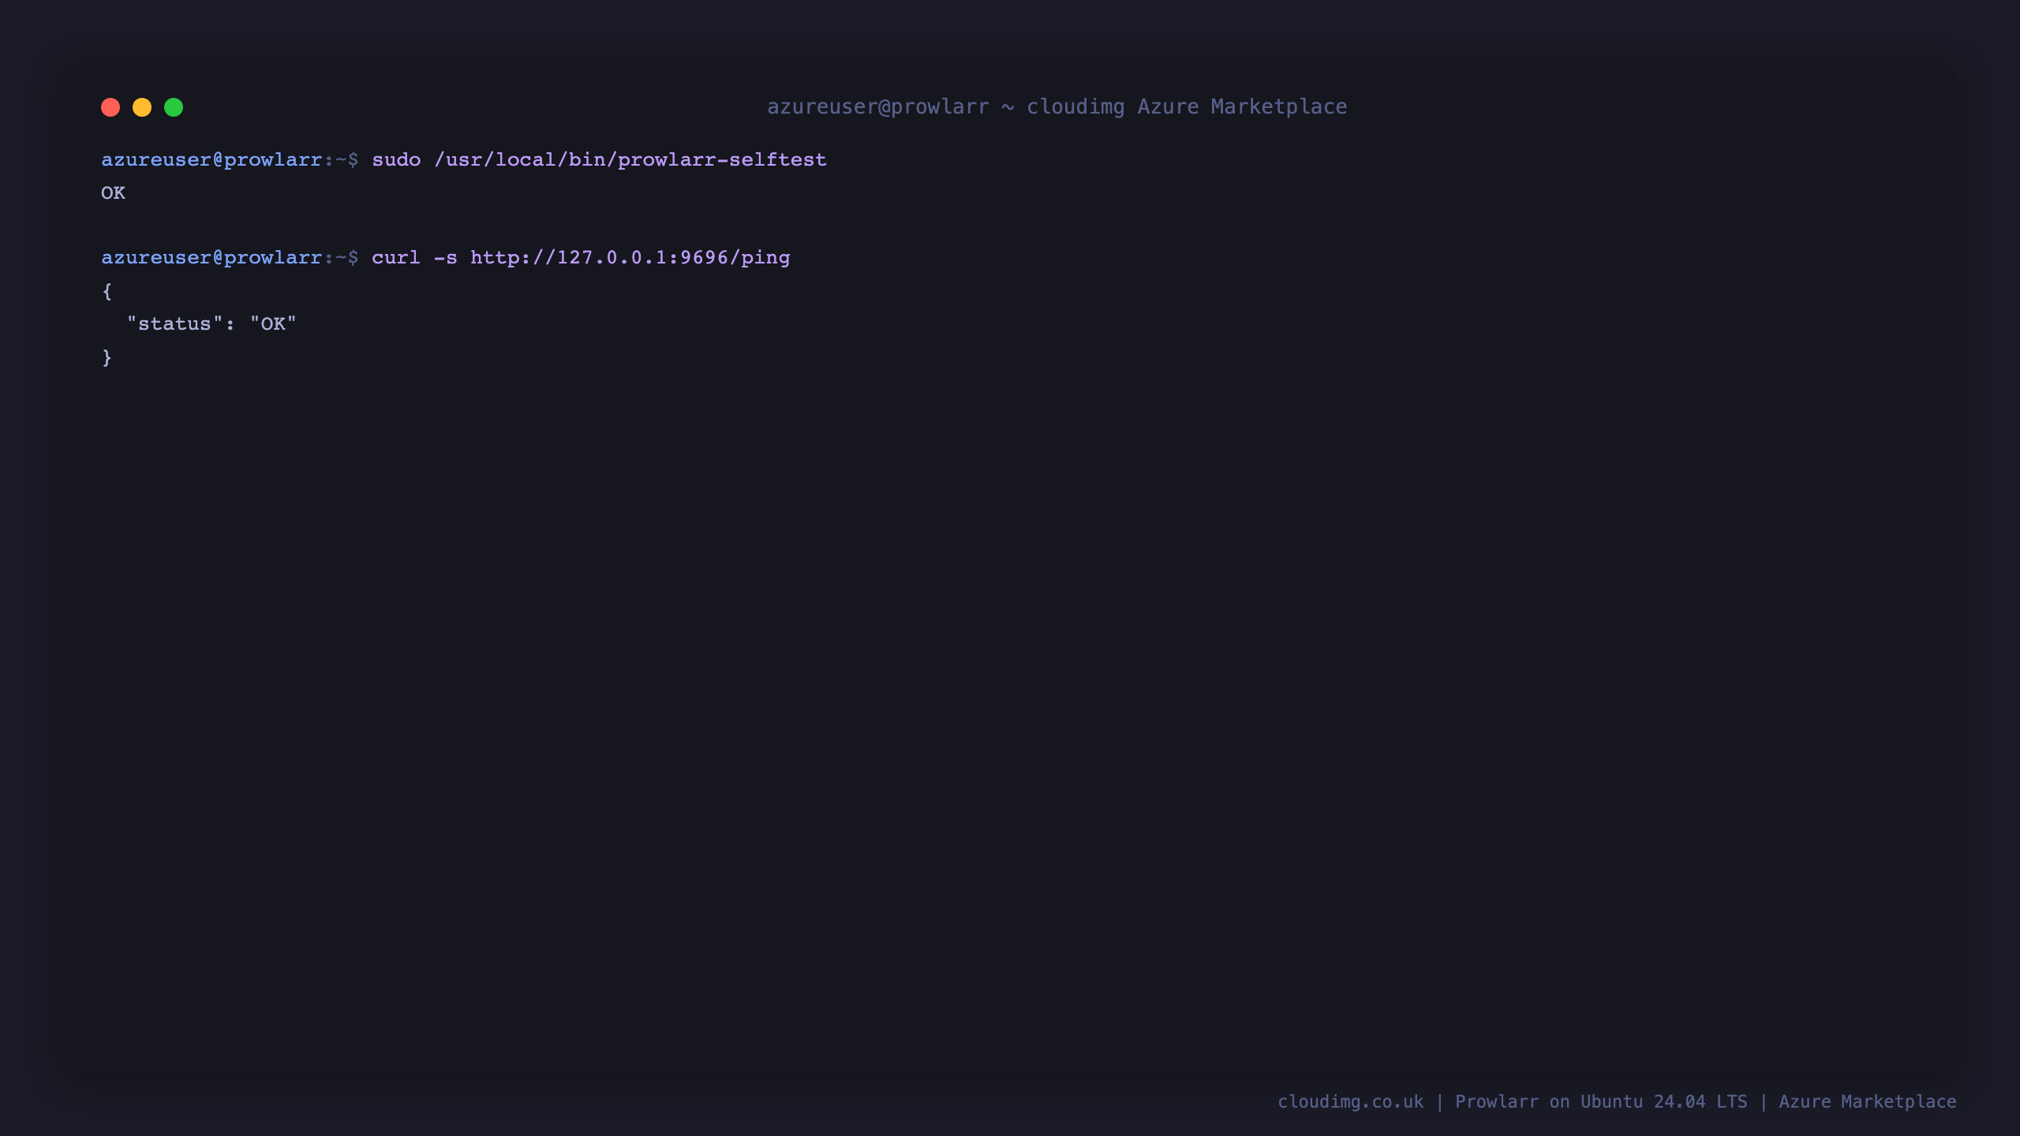Click the closing curly brace of JSON
This screenshot has height=1136, width=2020.
pyautogui.click(x=107, y=357)
